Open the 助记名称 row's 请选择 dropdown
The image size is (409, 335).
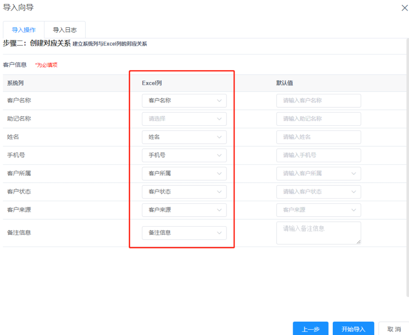tap(184, 119)
